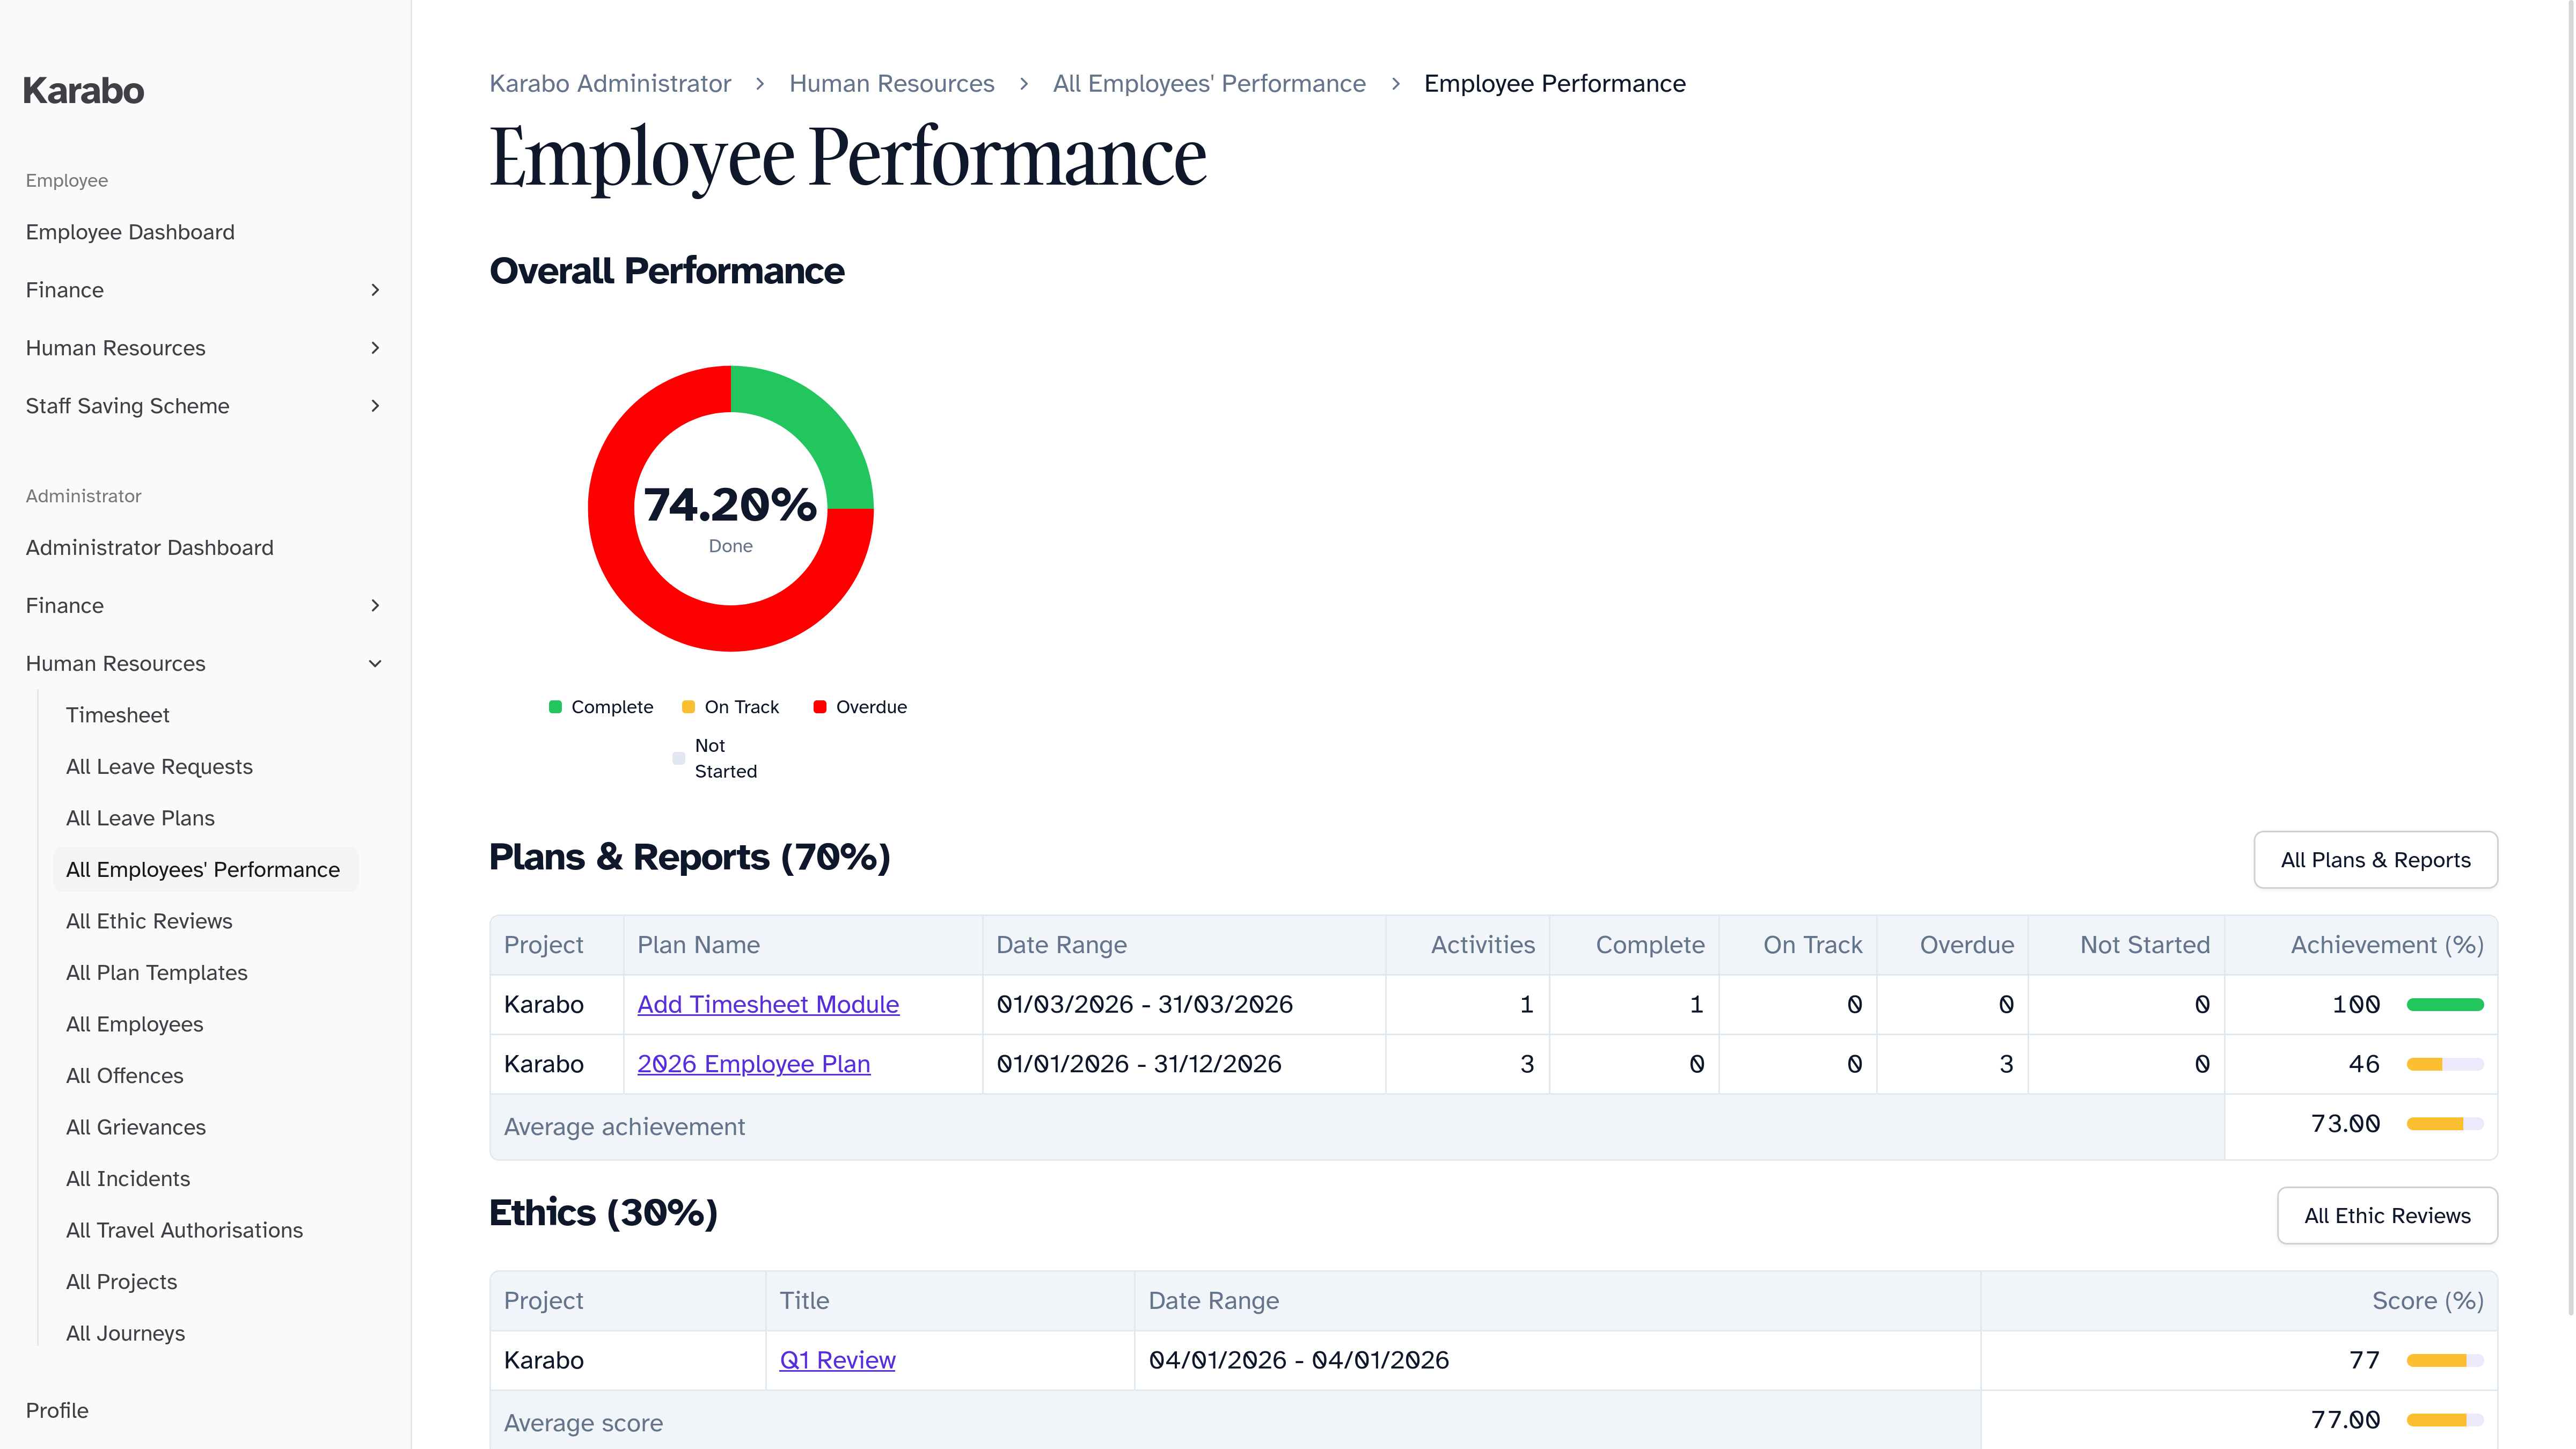Viewport: 2576px width, 1449px height.
Task: Open 2026 Employee Plan link
Action: 753,1064
